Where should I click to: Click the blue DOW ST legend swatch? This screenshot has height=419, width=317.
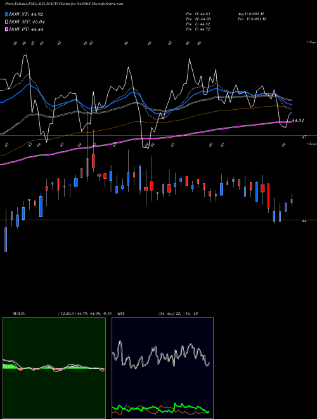click(x=7, y=14)
